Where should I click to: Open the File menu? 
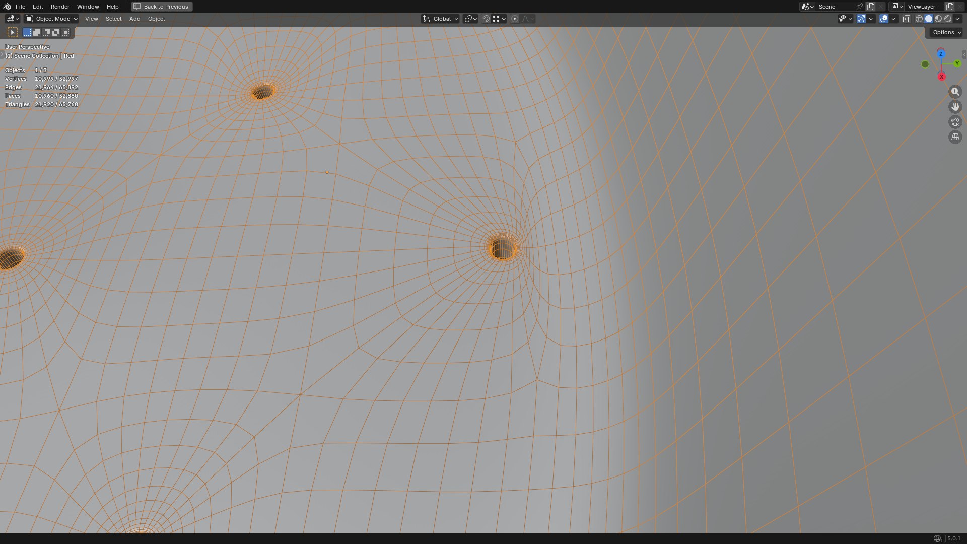(x=20, y=7)
